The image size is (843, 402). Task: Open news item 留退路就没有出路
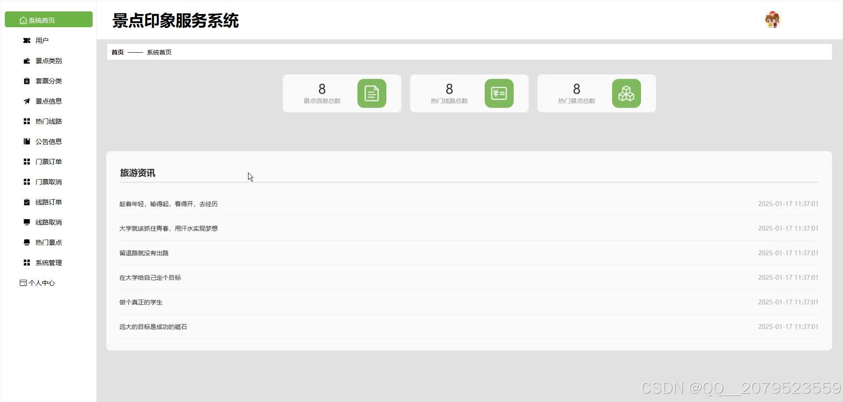click(144, 253)
